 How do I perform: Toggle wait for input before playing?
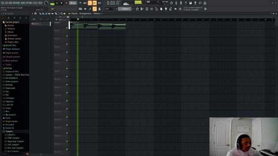point(85,3)
